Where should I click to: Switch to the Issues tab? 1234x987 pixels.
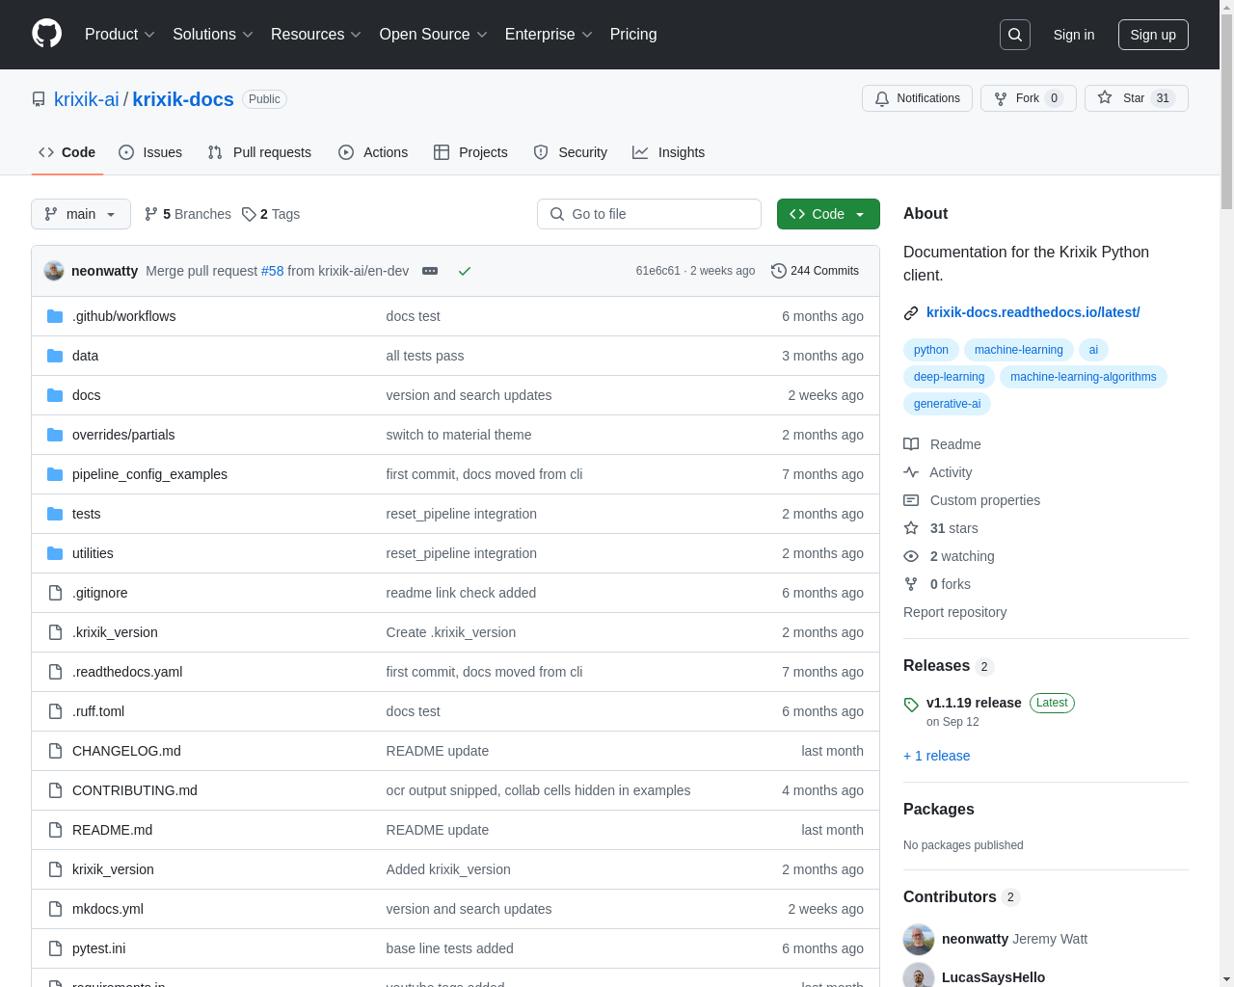coord(150,152)
